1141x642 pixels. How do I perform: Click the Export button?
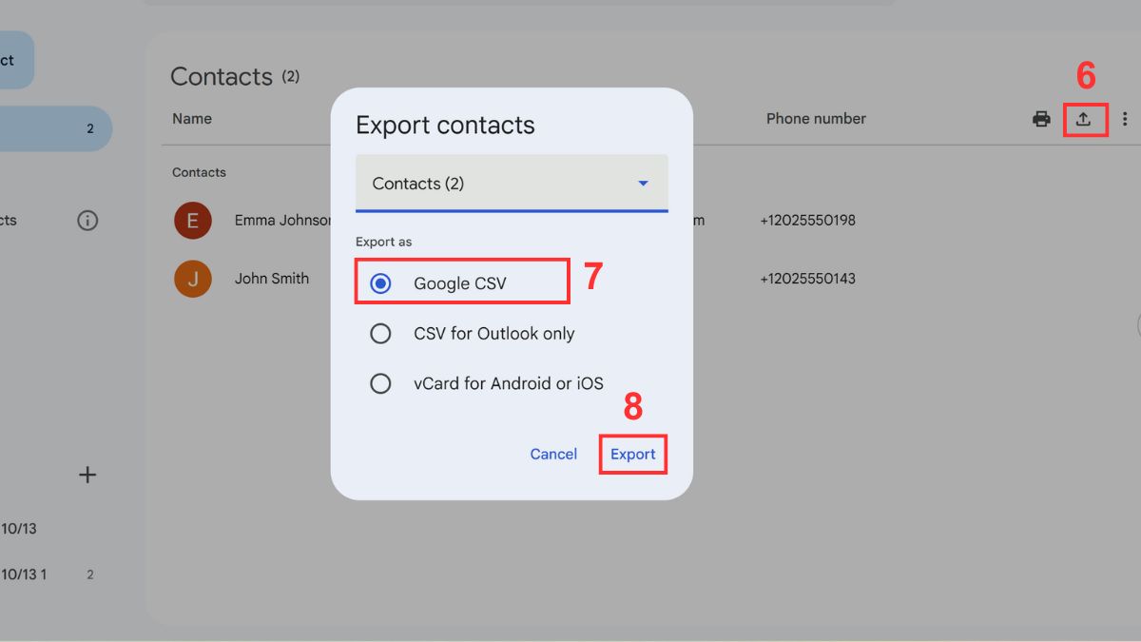coord(632,454)
